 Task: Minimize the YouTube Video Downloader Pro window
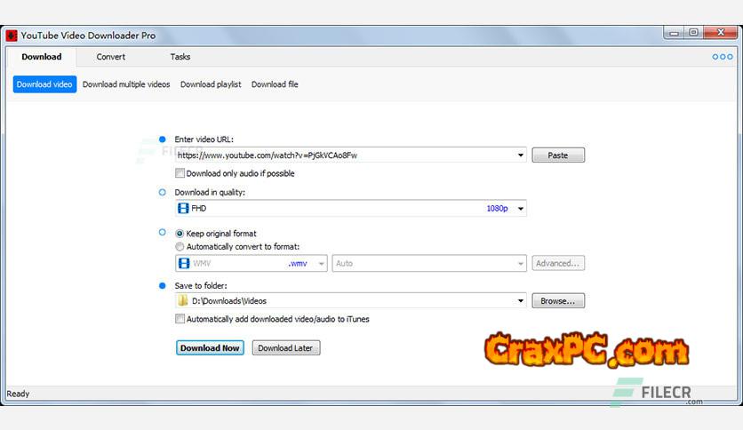pos(674,33)
